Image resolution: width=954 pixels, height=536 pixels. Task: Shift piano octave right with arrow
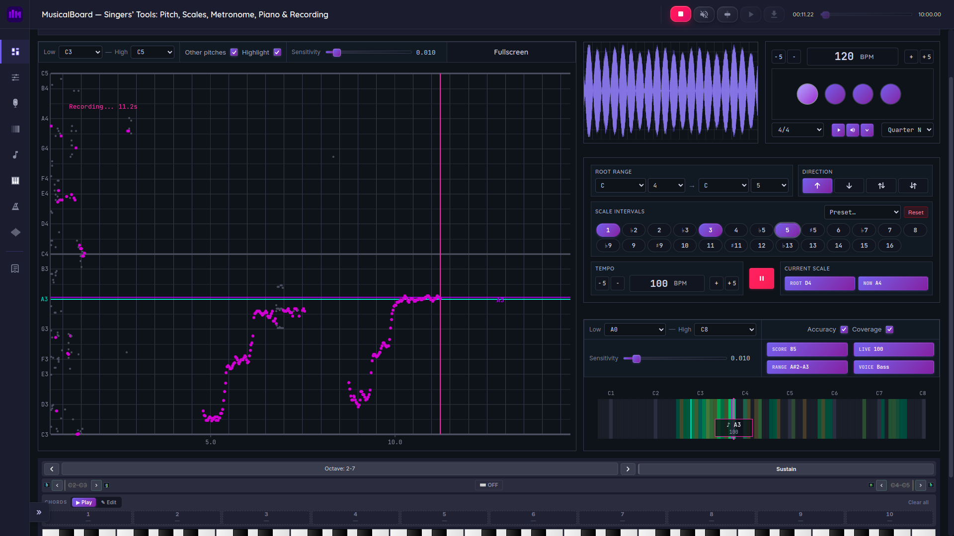(x=628, y=469)
